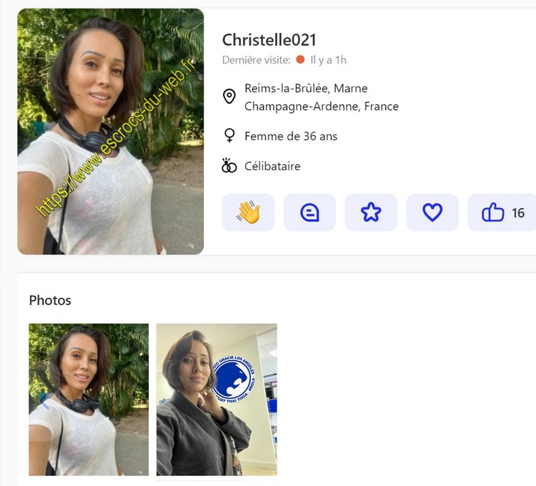The width and height of the screenshot is (536, 486).
Task: Send a wave with the hand button
Action: pyautogui.click(x=248, y=212)
